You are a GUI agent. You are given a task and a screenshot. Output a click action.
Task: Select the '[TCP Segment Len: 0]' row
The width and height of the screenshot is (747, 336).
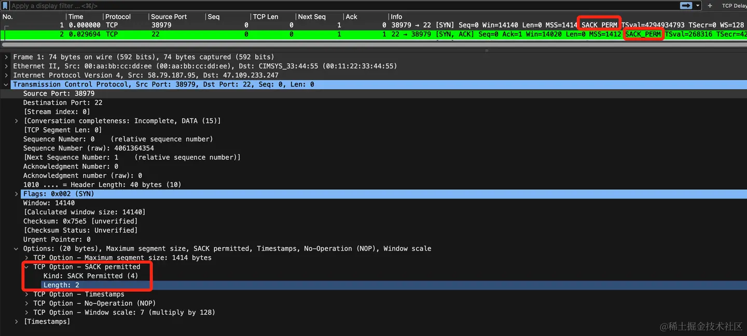point(374,130)
